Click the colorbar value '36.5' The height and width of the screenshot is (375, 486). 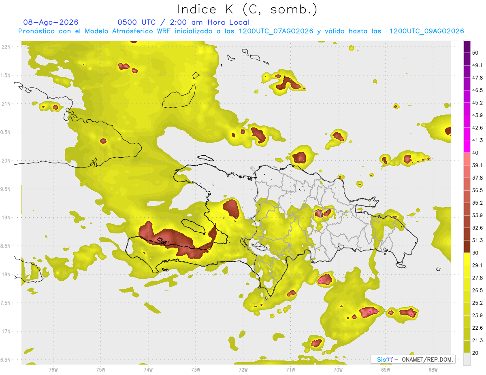(477, 190)
